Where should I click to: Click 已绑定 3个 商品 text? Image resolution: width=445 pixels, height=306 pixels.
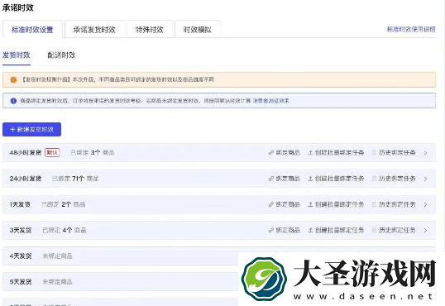[93, 153]
